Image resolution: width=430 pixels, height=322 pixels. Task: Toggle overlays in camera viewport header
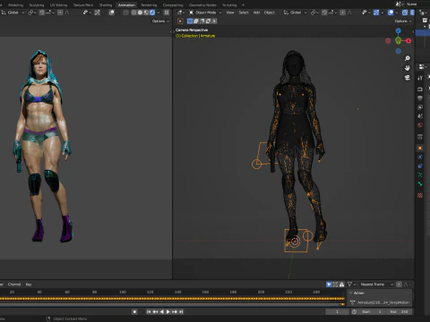(391, 13)
